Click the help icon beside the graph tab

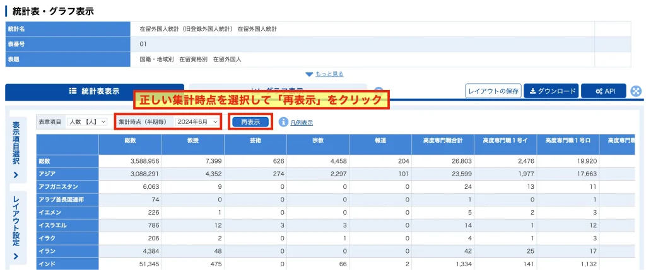coord(379,91)
